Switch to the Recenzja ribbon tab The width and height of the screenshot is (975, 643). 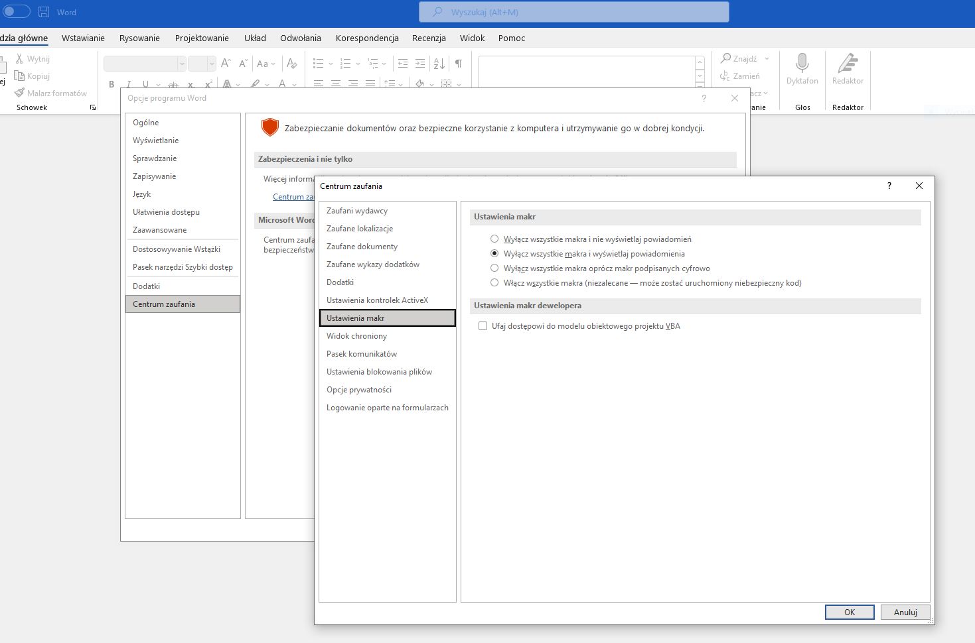(x=429, y=38)
